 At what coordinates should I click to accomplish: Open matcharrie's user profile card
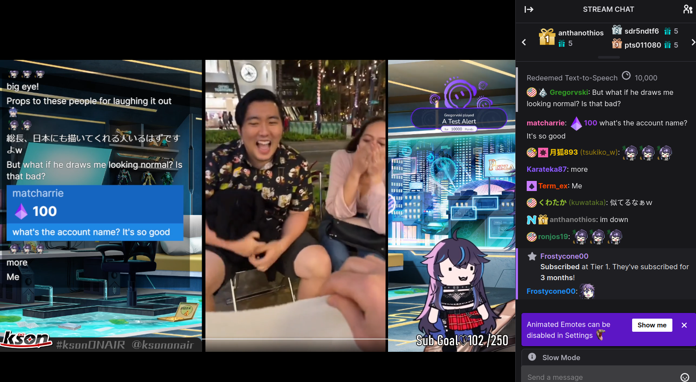tap(546, 123)
